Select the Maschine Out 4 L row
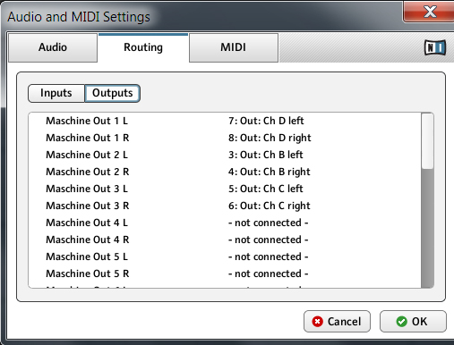454x345 pixels. pyautogui.click(x=225, y=223)
